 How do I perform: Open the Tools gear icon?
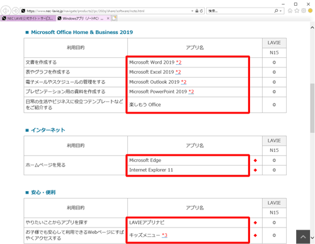click(304, 11)
